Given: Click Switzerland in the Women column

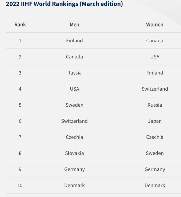Looking at the screenshot, I should (x=155, y=89).
